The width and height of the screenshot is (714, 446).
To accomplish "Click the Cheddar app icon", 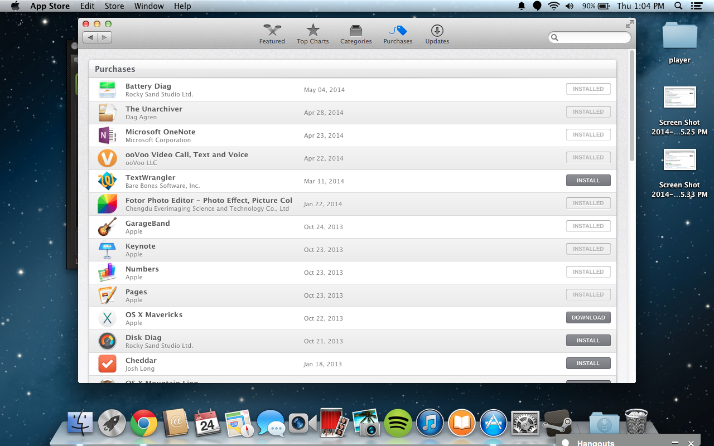I will (107, 363).
